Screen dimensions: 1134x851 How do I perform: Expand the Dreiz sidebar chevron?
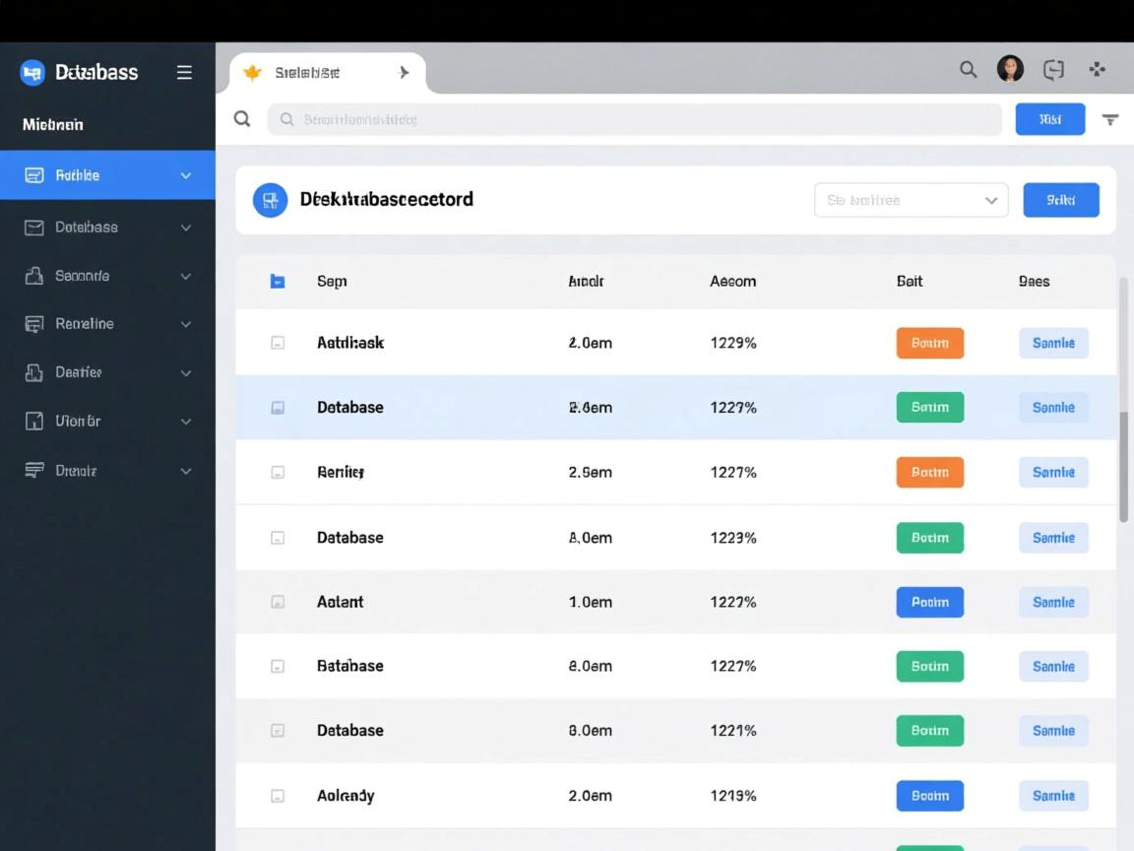click(186, 471)
